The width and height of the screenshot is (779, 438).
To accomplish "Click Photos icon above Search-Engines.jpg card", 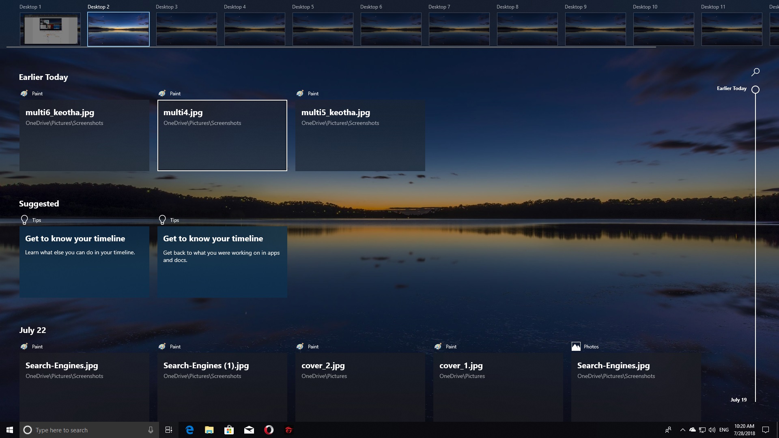I will [x=576, y=347].
